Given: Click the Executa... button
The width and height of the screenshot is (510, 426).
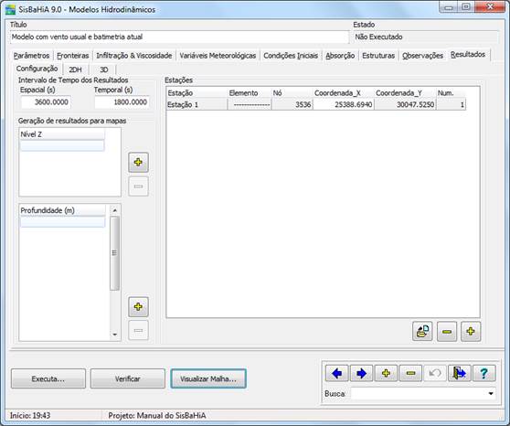Looking at the screenshot, I should pyautogui.click(x=48, y=378).
